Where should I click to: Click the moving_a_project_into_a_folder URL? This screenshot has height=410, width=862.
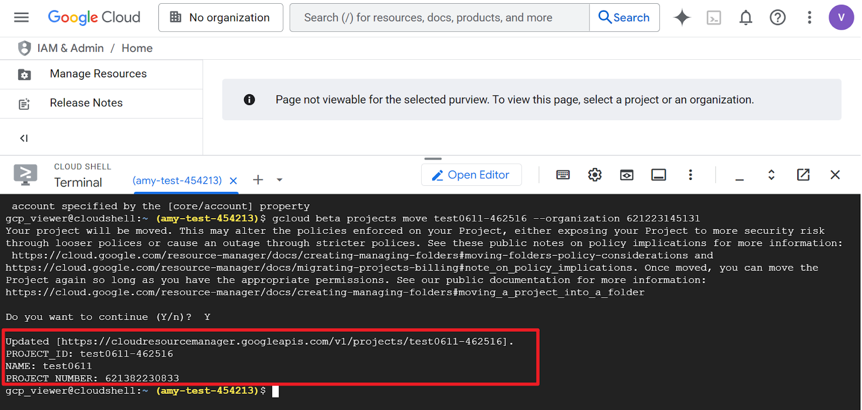point(325,293)
